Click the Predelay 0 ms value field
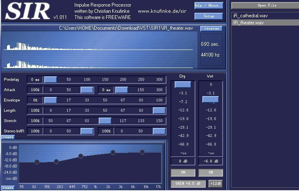Screen dimensions: 299x191 [35, 80]
